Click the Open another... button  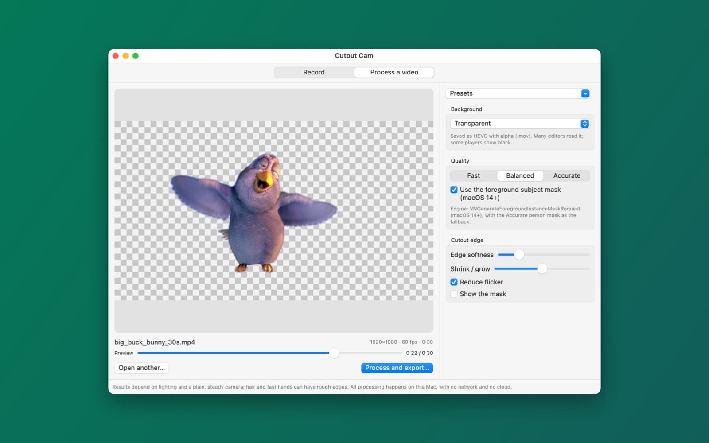point(141,368)
